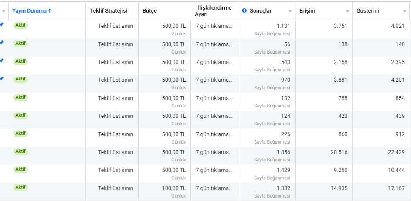This screenshot has height=201, width=411.
Task: Edit the 100,00 TL daily budget cell
Action: click(x=165, y=191)
